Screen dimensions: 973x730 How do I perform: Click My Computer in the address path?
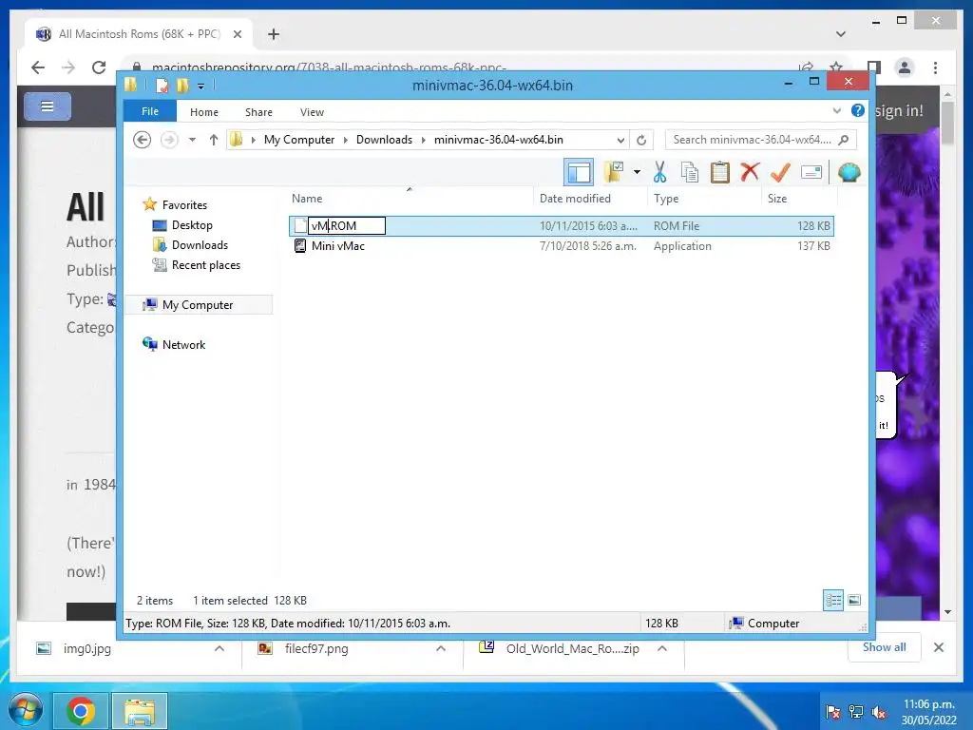[x=299, y=140]
